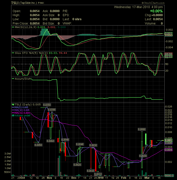The image size is (177, 180).
Task: Click the P/E label
Action: tap(65, 11)
